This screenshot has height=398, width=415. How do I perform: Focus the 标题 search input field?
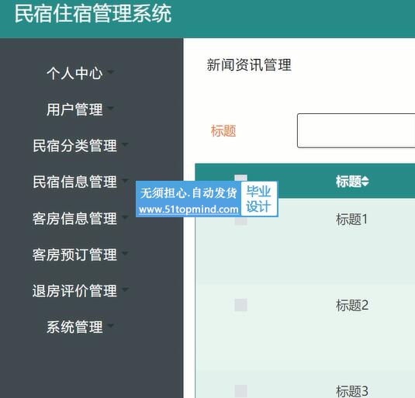click(356, 130)
